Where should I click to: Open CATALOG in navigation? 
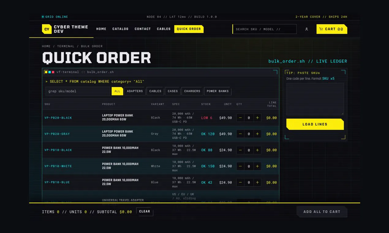pyautogui.click(x=120, y=29)
